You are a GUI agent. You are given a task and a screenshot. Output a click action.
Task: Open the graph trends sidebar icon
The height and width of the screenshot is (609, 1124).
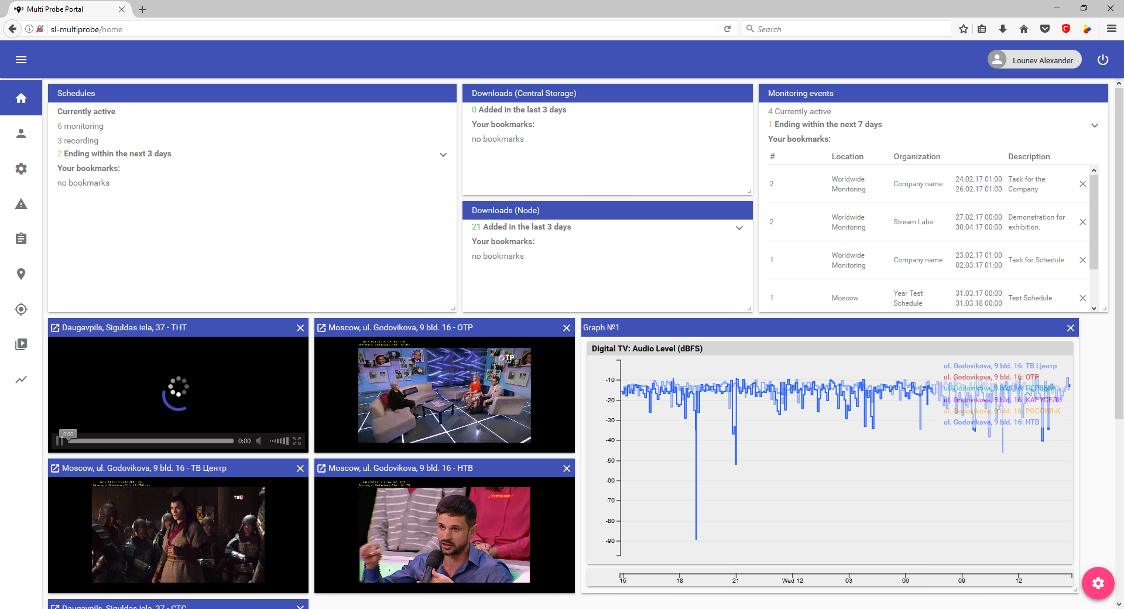point(21,379)
